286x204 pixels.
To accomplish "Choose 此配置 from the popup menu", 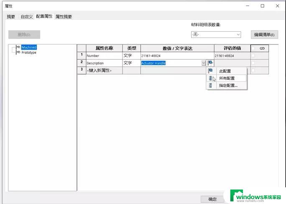I will click(x=227, y=71).
